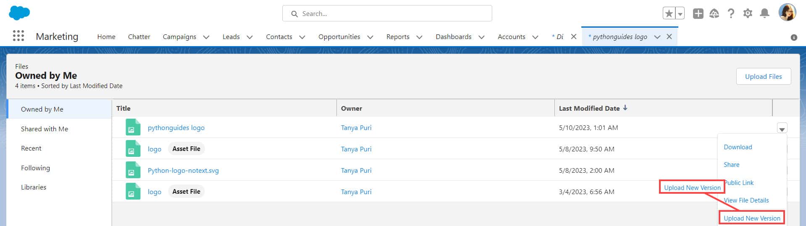Click the file icon for the 3/4/2023 logo row
The image size is (806, 226).
(x=133, y=191)
